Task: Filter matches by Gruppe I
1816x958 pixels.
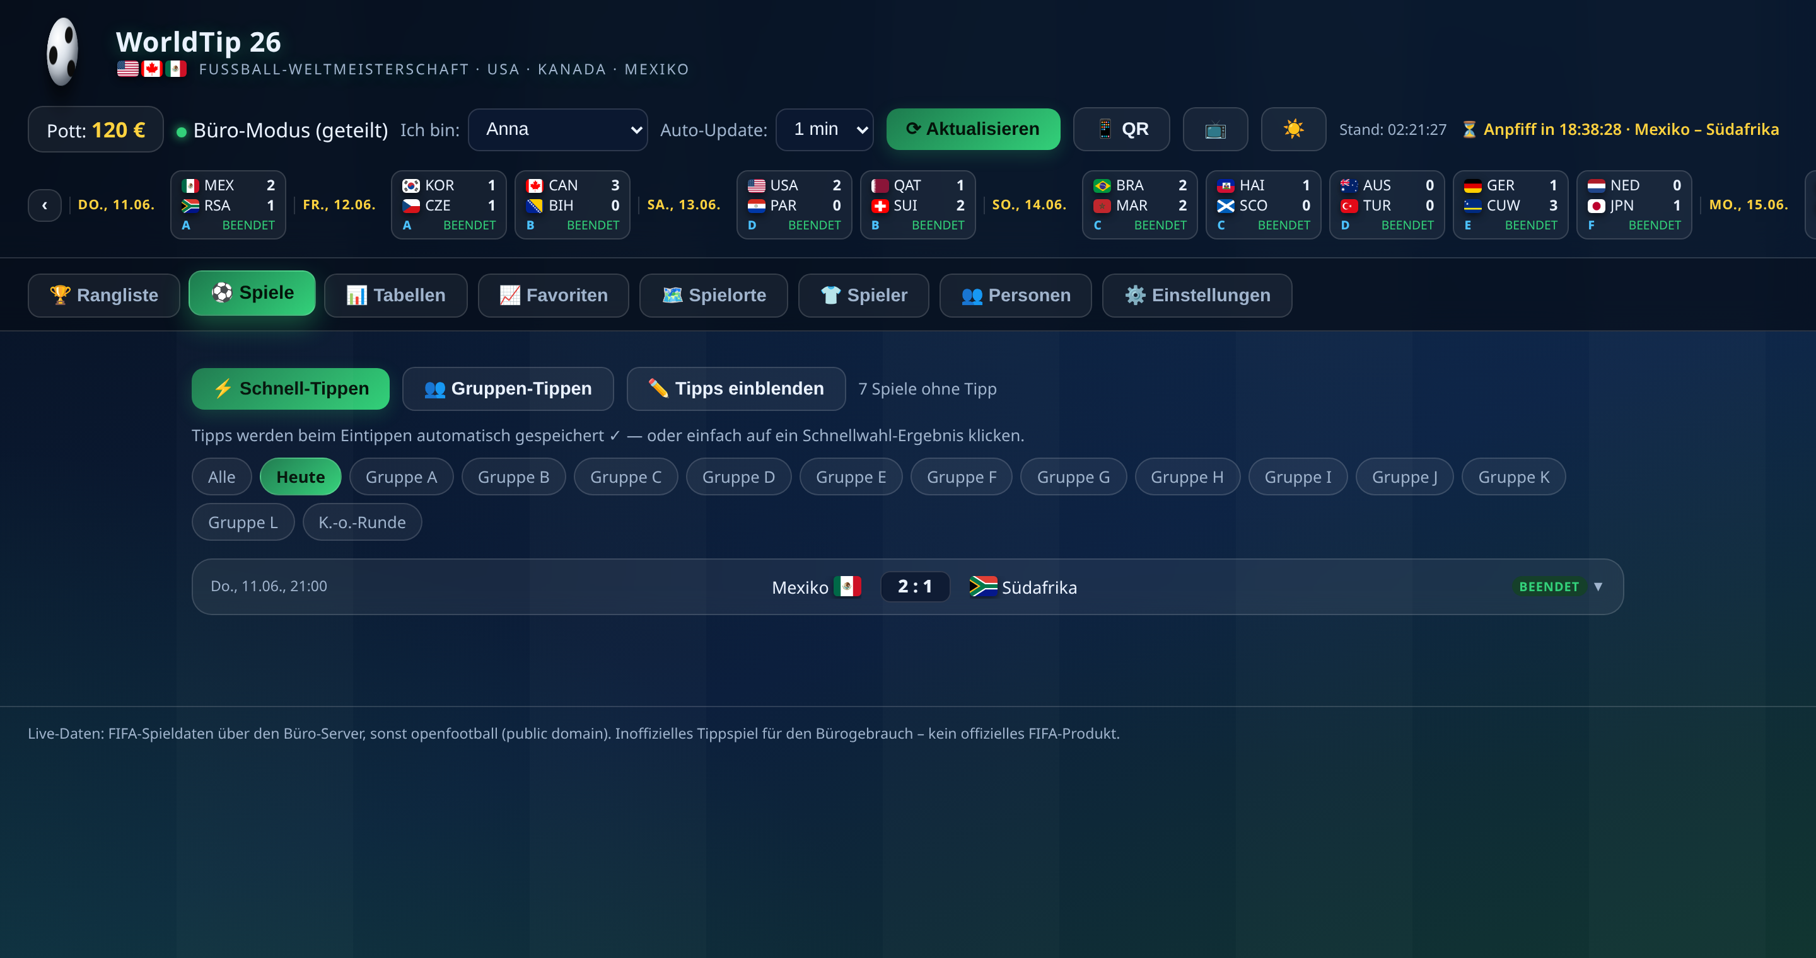Action: click(x=1297, y=477)
